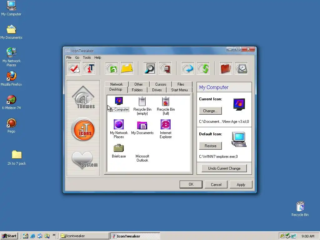Screen dimensions: 320x240
Task: Select the Desktop tab
Action: [116, 89]
